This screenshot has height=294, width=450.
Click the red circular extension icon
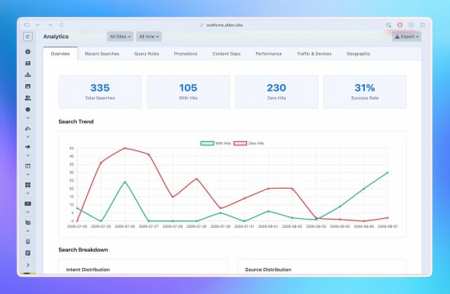pyautogui.click(x=400, y=25)
